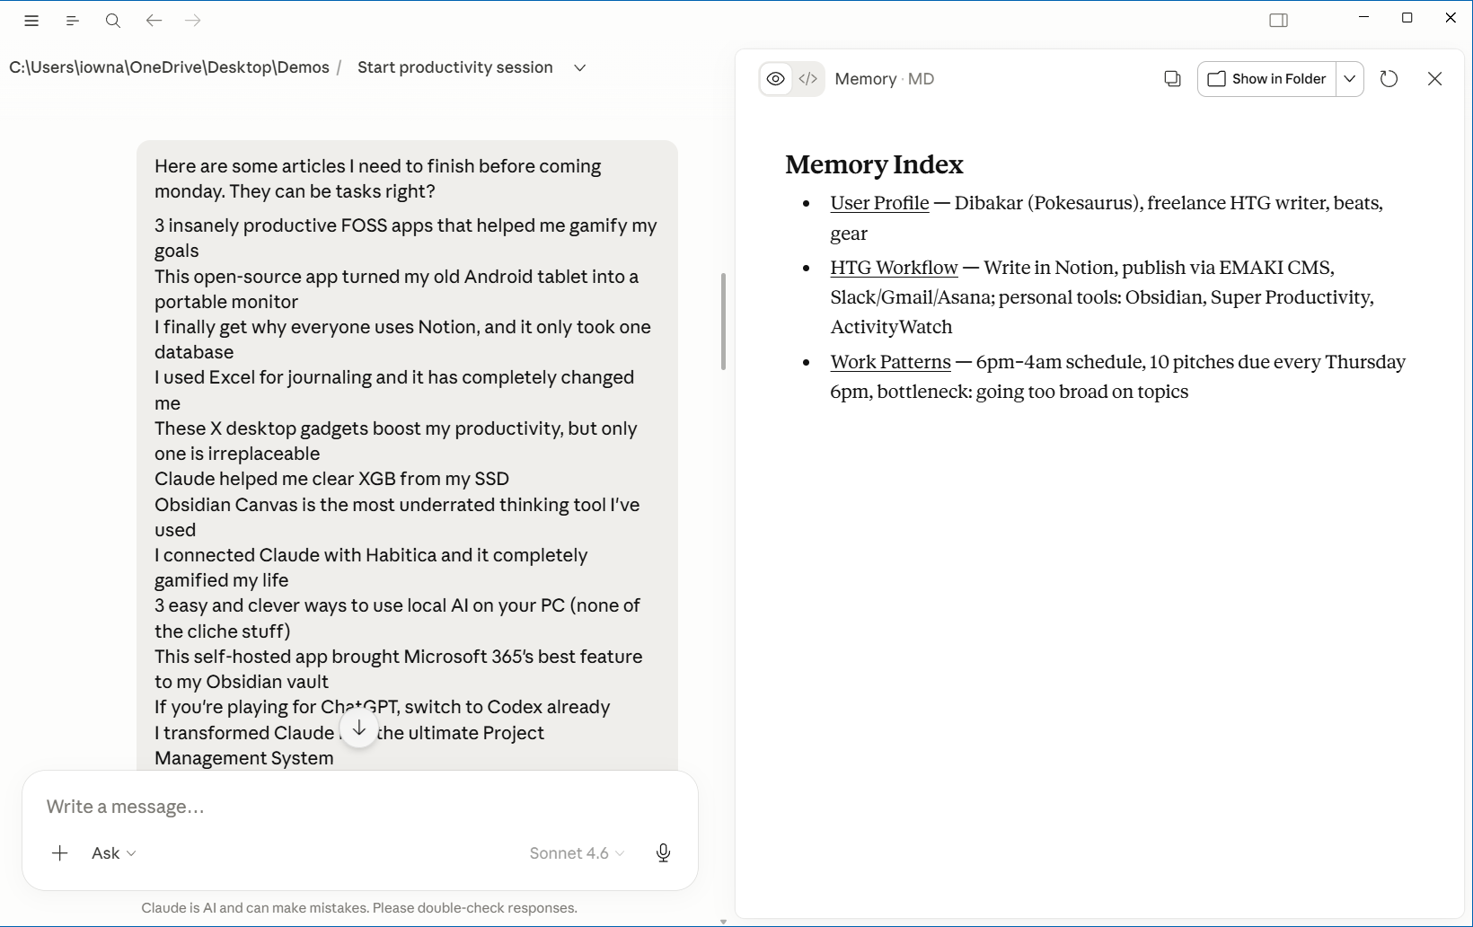
Task: Click the Codex article line
Action: [x=382, y=707]
